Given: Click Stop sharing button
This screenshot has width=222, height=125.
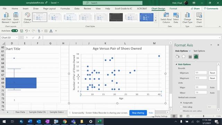Looking at the screenshot, I should (x=138, y=113).
